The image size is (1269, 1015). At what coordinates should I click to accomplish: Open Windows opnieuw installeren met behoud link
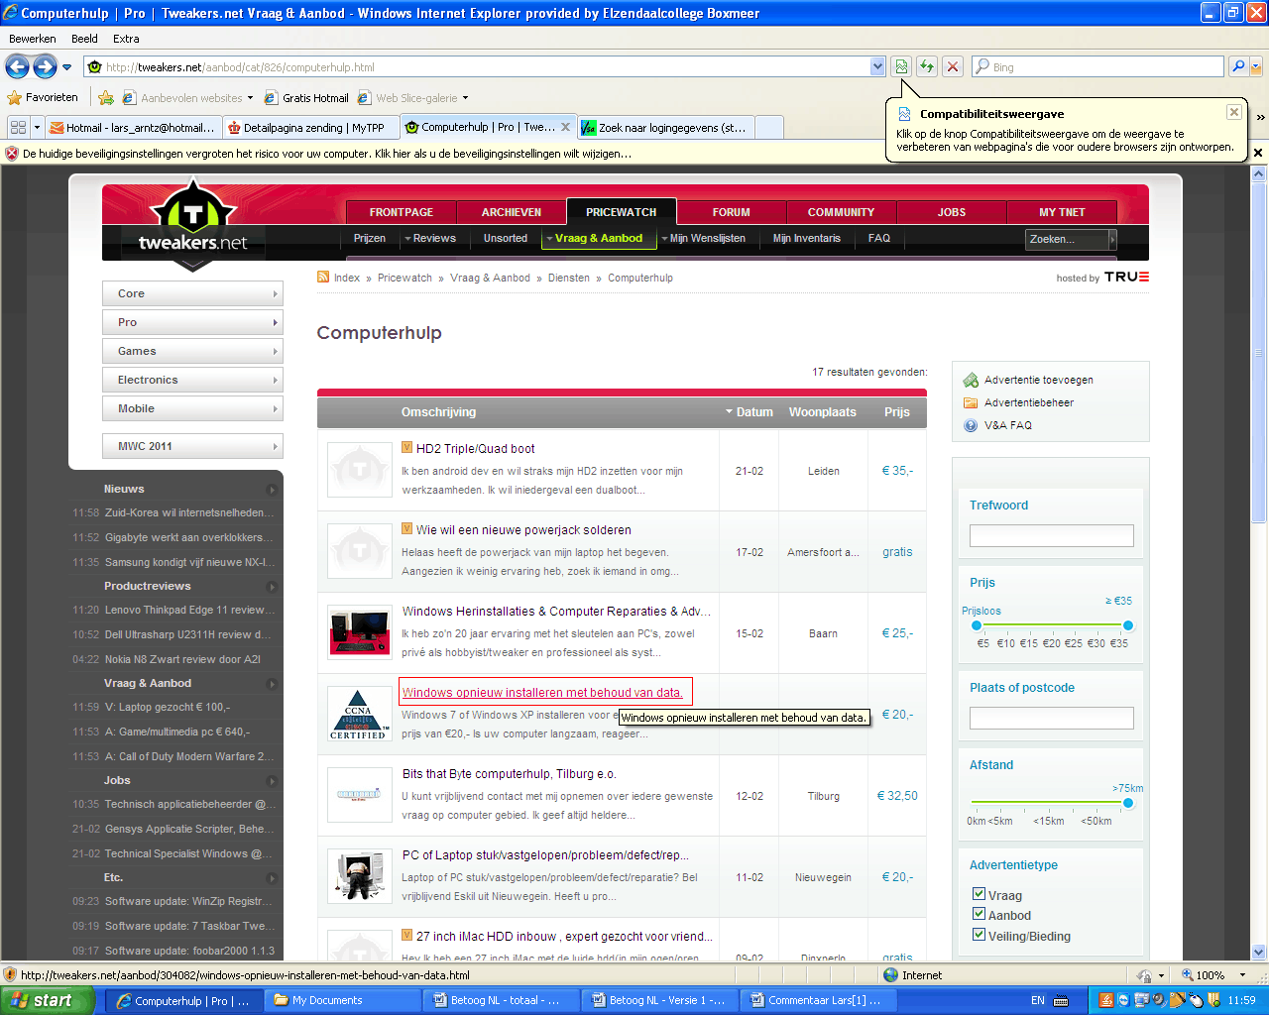point(542,692)
